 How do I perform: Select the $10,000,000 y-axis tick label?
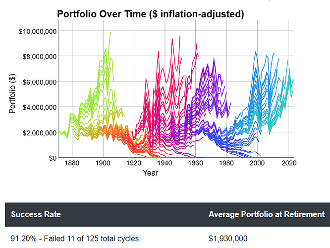[x=38, y=31]
